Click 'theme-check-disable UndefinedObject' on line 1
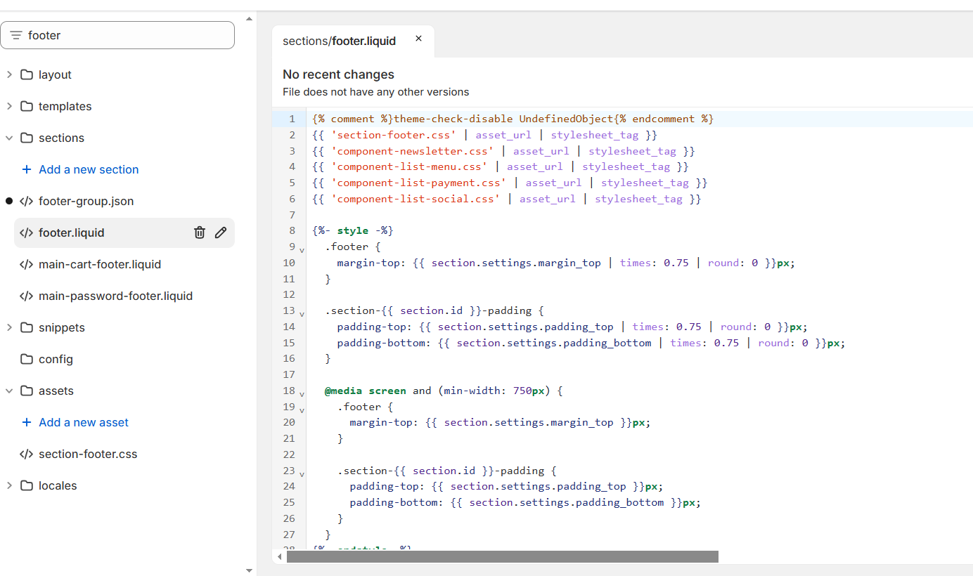 tap(503, 119)
